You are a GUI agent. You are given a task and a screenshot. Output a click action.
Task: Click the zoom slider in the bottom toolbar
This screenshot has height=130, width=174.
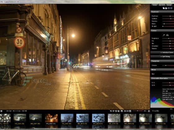pos(137,111)
